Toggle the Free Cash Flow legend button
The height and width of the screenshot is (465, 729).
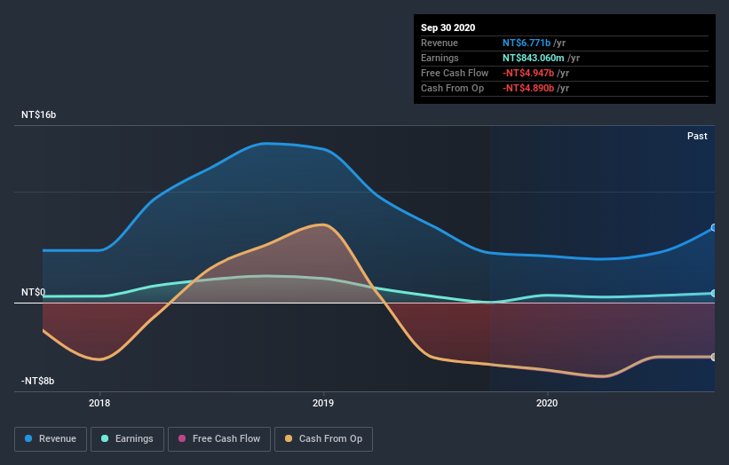pos(219,439)
